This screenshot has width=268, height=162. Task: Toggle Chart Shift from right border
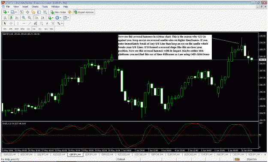(42, 18)
